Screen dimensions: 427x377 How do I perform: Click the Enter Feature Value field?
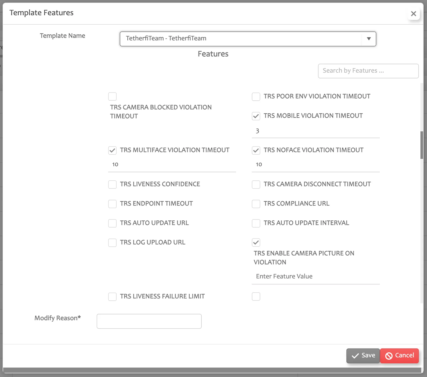(x=316, y=277)
